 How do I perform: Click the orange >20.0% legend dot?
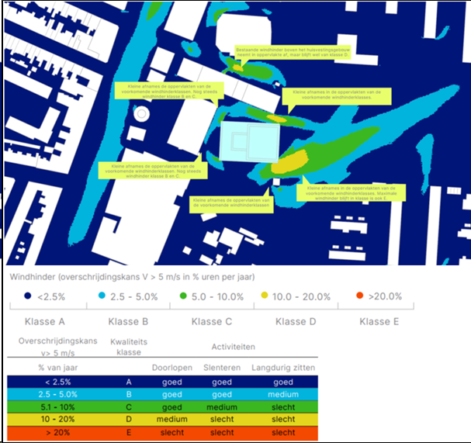click(x=359, y=296)
